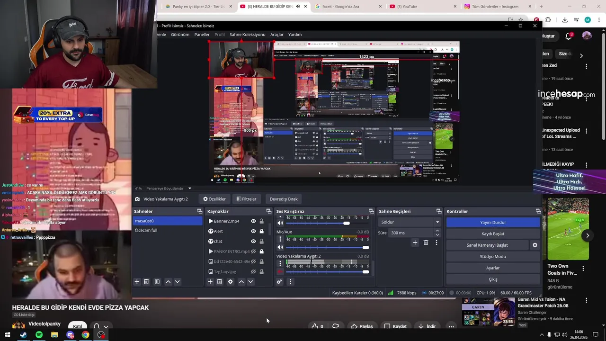Open Garen Mid vs Talon video options

586,300
